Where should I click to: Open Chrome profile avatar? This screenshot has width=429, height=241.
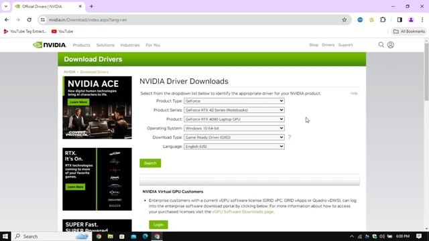pos(411,19)
